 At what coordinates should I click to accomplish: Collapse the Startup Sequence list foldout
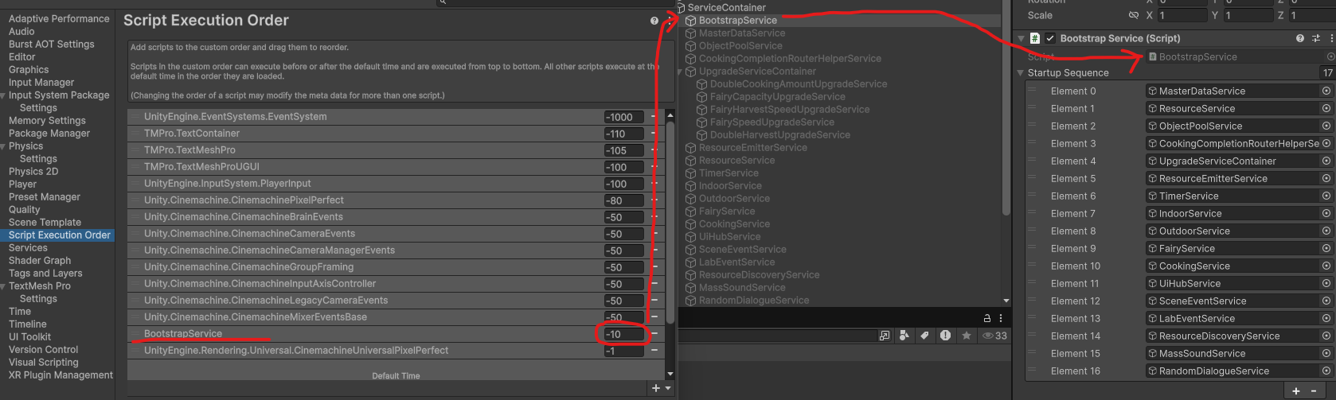(1021, 73)
